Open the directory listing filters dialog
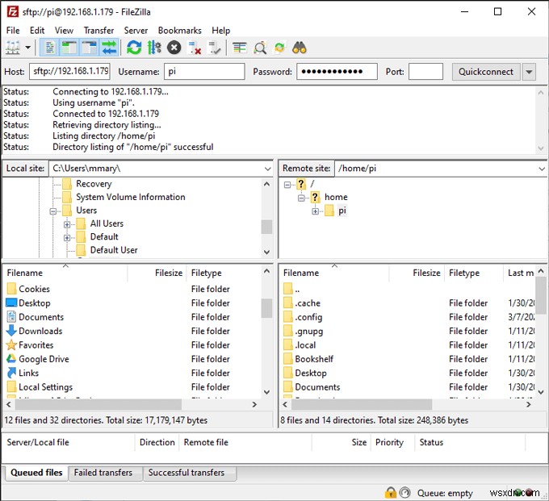 [240, 48]
